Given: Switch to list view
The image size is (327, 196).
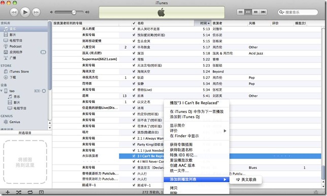Looking at the screenshot, I should pyautogui.click(x=241, y=12).
